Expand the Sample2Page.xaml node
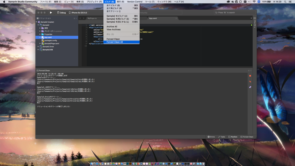The image size is (295, 166). [x=40, y=44]
